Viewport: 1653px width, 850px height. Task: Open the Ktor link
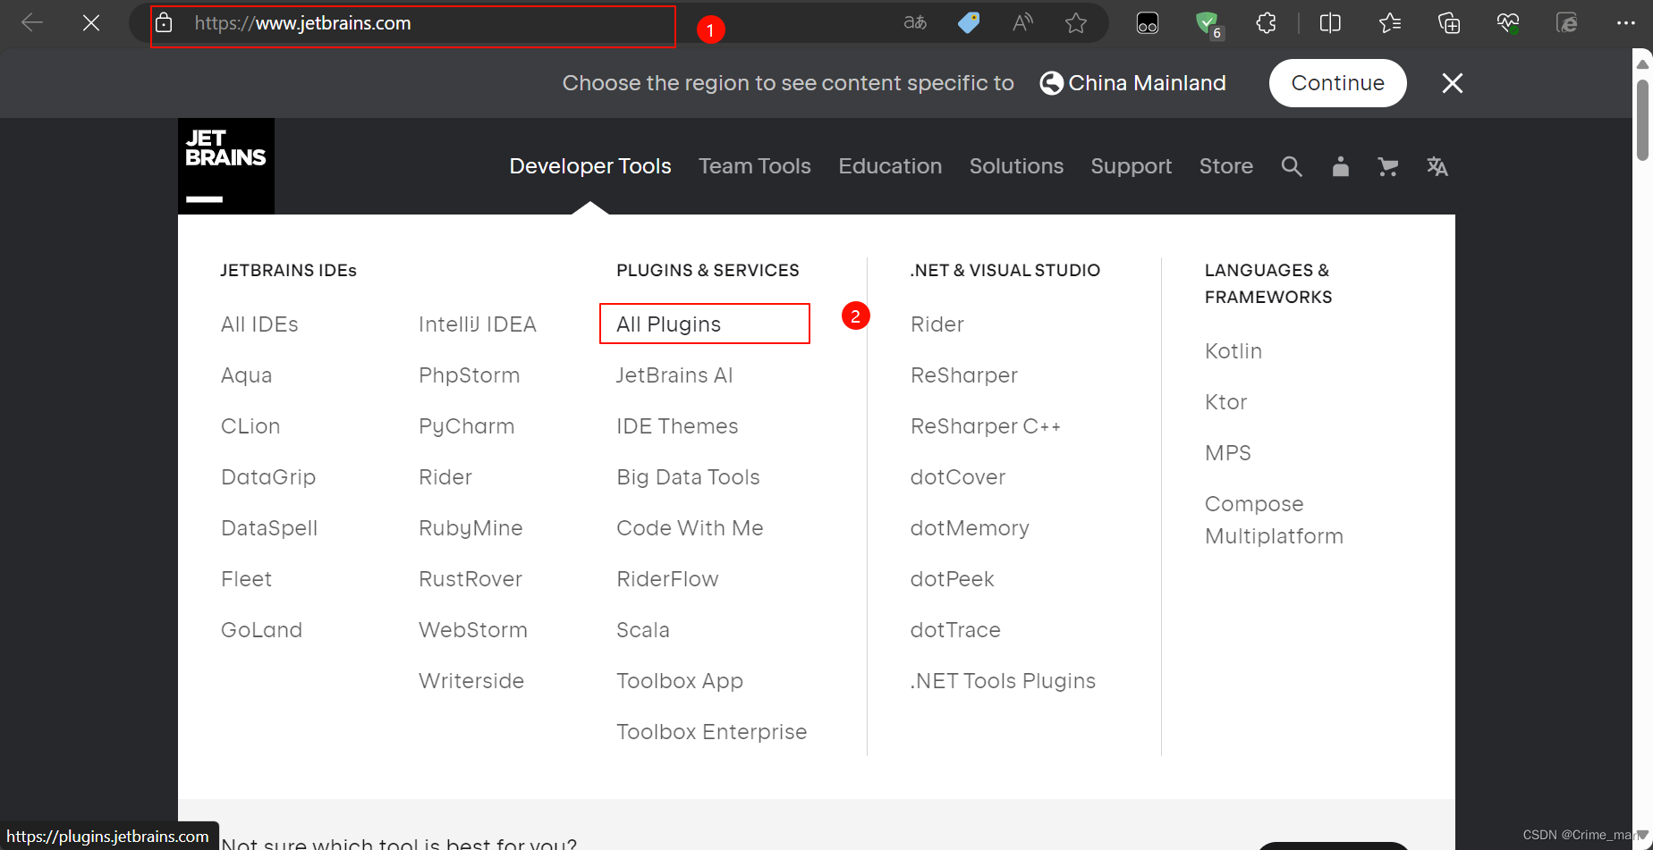[x=1225, y=402]
